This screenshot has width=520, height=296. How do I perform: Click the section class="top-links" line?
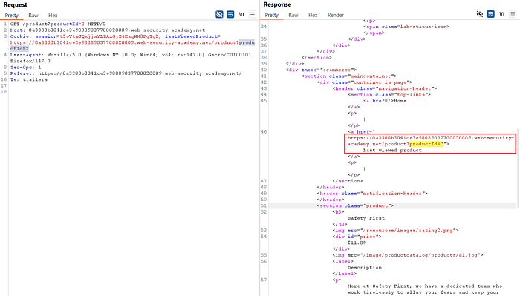[389, 95]
